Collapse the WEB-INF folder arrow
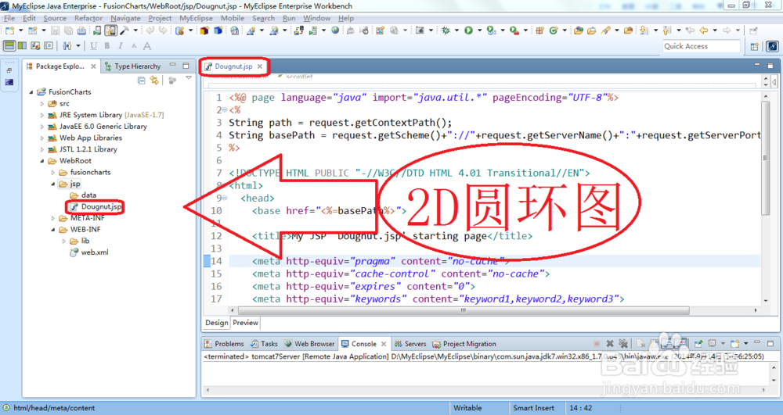Screen dimensions: 783x415 point(53,230)
